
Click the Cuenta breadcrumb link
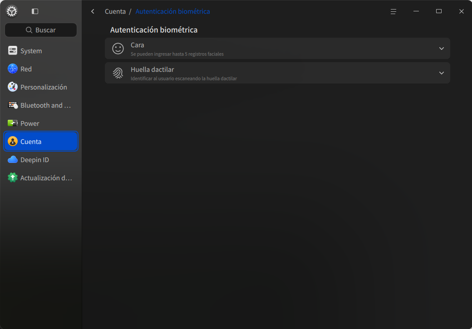point(115,11)
